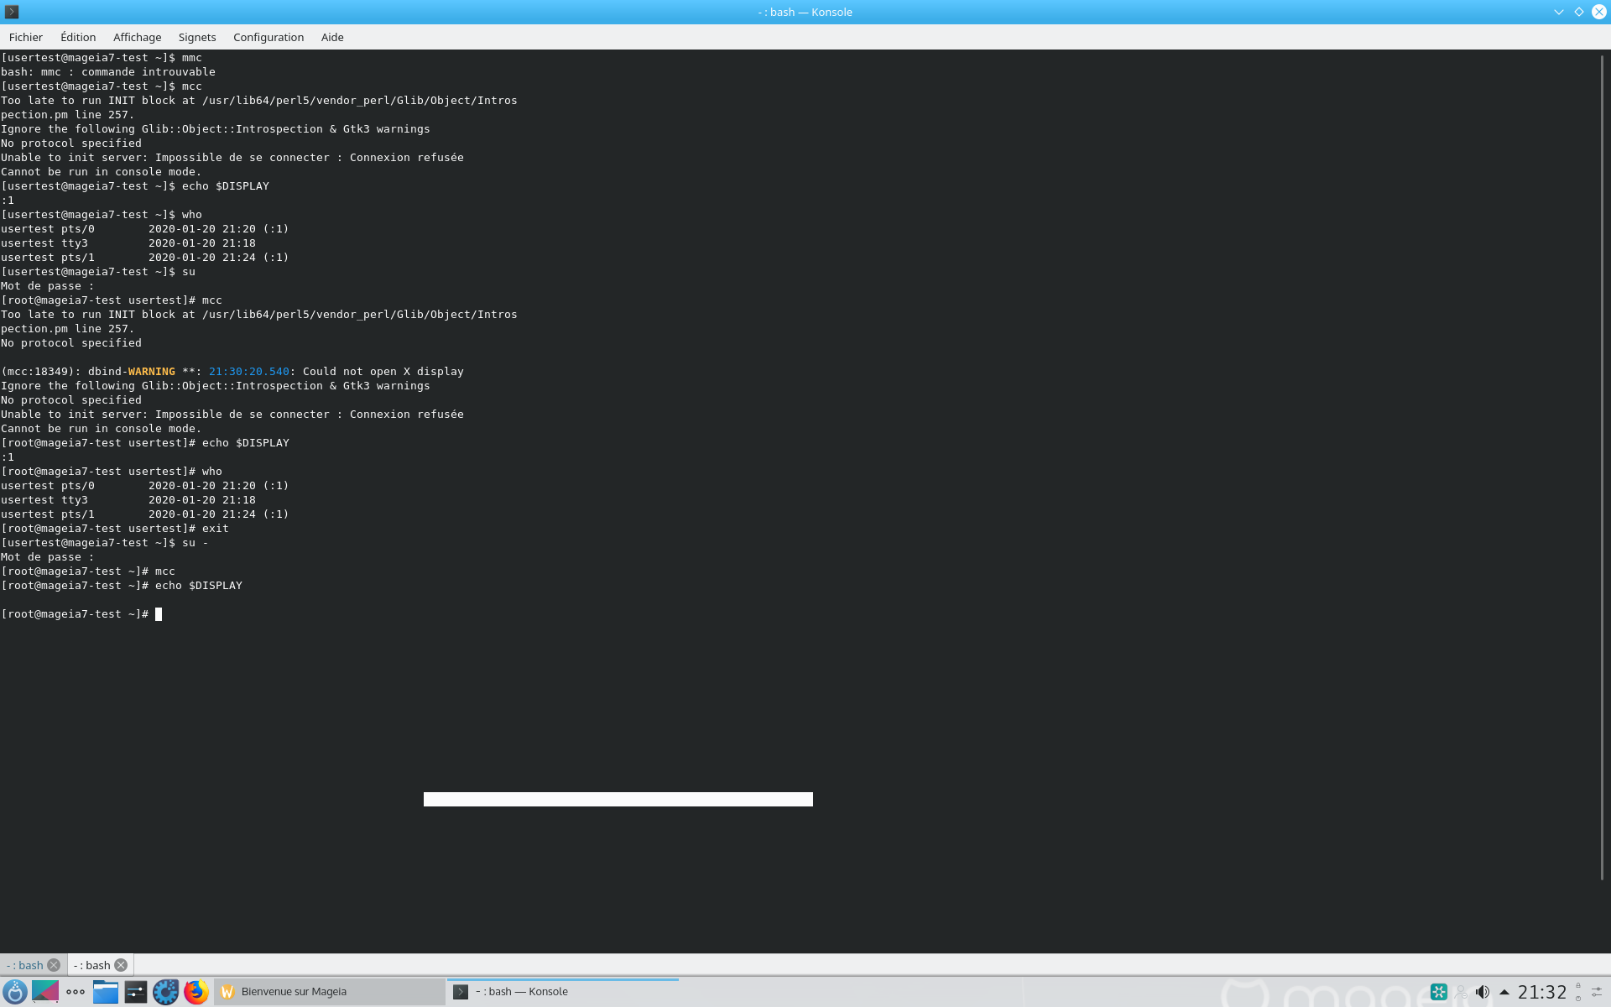The height and width of the screenshot is (1007, 1611).
Task: Open the three-dots virtual desktops widget
Action: click(x=76, y=992)
